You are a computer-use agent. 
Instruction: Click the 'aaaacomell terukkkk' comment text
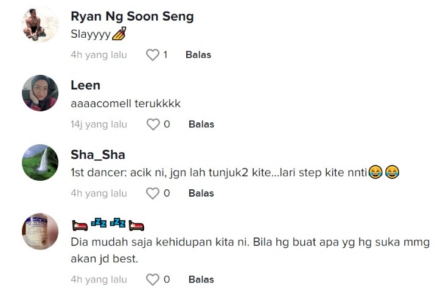tap(125, 103)
